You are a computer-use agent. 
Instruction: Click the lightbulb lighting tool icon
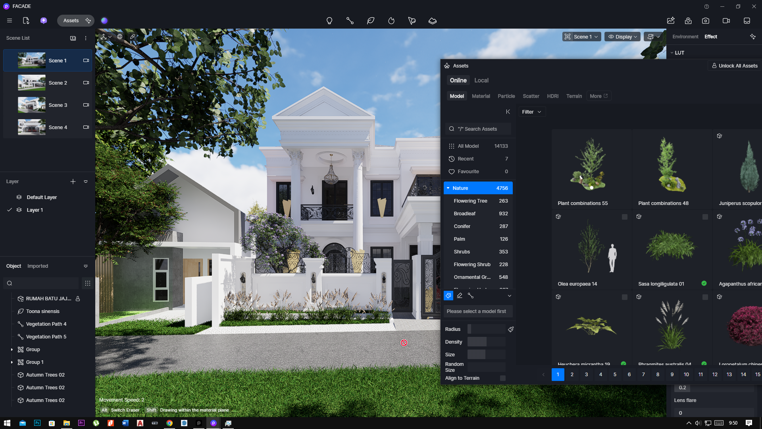pyautogui.click(x=329, y=21)
